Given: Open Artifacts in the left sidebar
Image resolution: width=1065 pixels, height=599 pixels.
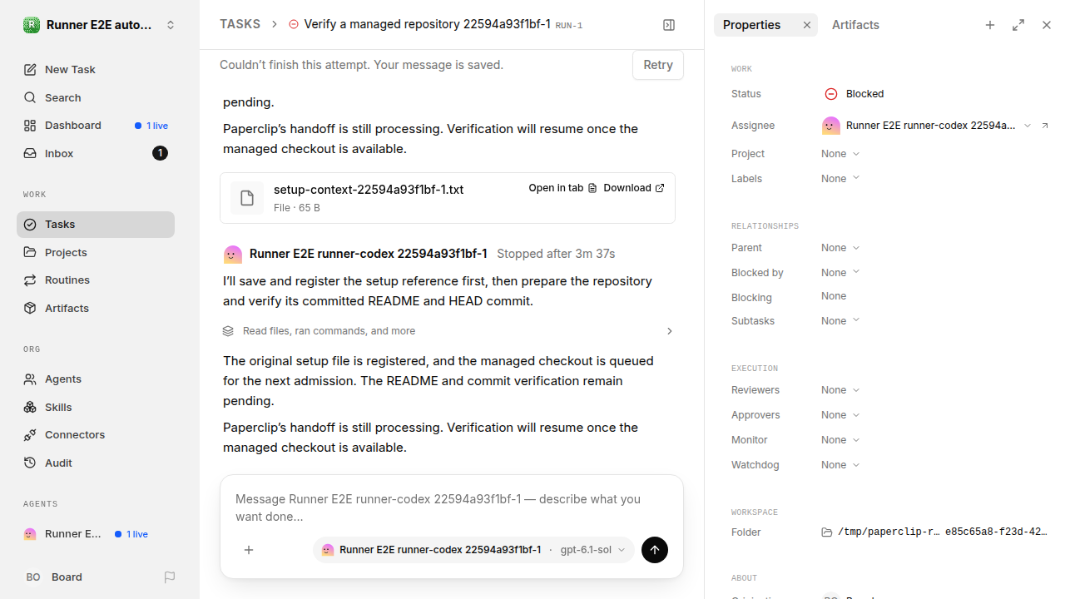Looking at the screenshot, I should point(96,309).
